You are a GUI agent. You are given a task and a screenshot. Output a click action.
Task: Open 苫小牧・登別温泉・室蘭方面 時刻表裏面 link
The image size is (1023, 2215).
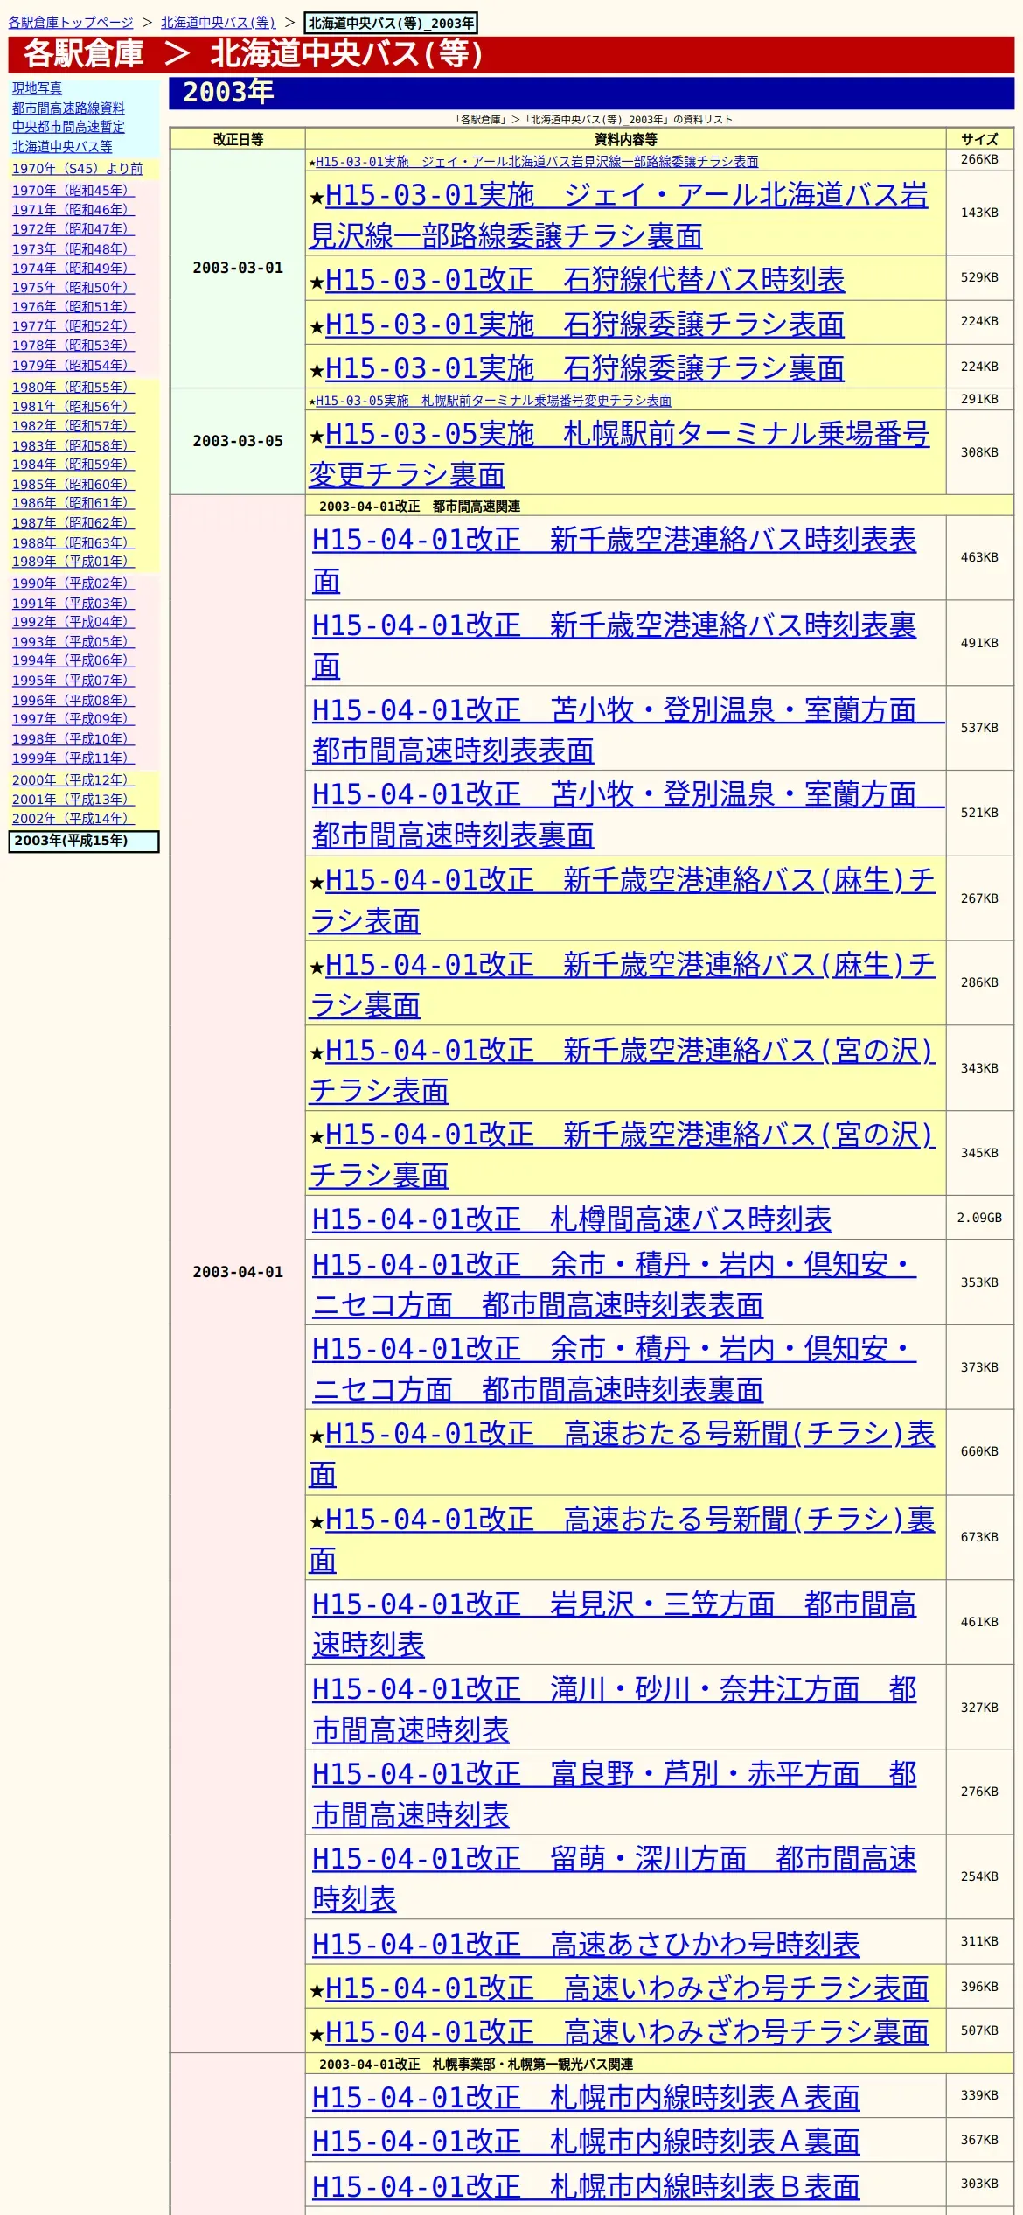pyautogui.click(x=628, y=814)
